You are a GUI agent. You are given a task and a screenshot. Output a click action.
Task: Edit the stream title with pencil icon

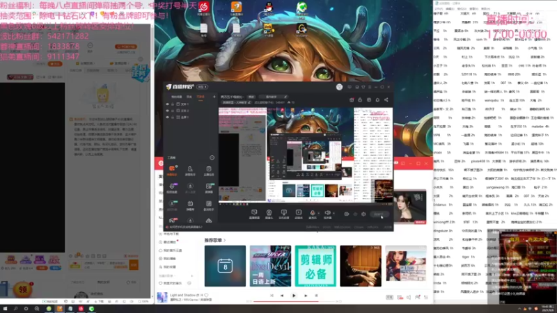285,97
